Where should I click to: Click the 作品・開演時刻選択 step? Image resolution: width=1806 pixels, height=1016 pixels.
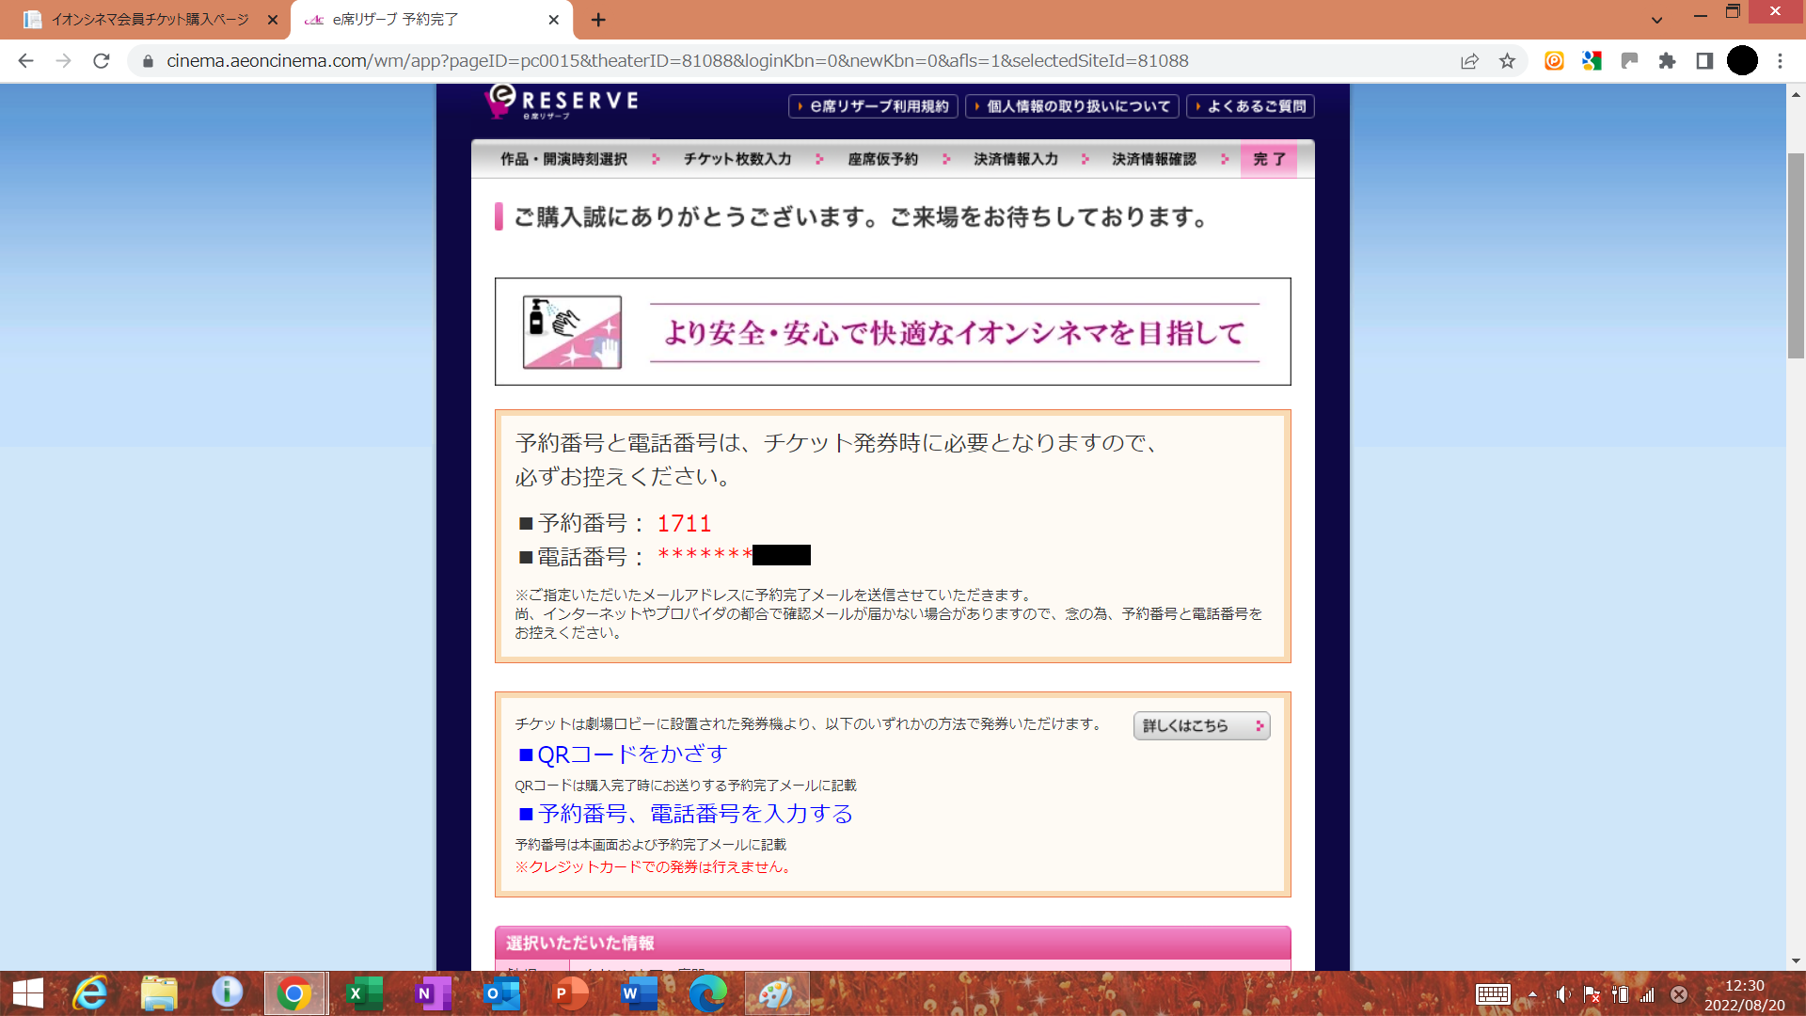[x=563, y=159]
